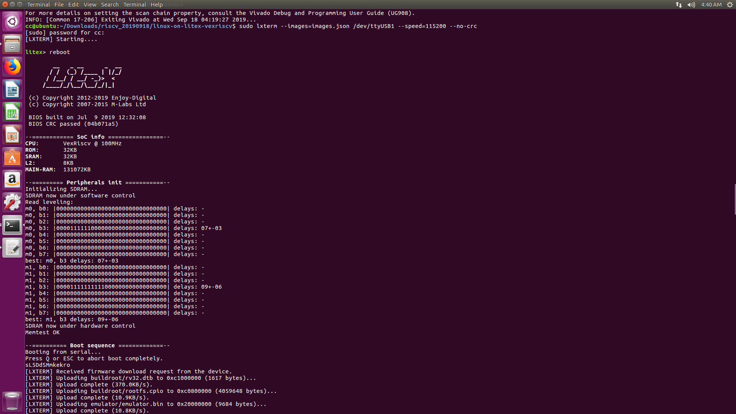Open the Search menu in Terminal
This screenshot has width=736, height=414.
click(110, 5)
